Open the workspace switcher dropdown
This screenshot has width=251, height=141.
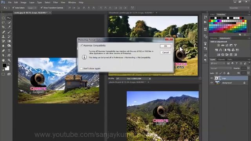(239, 8)
